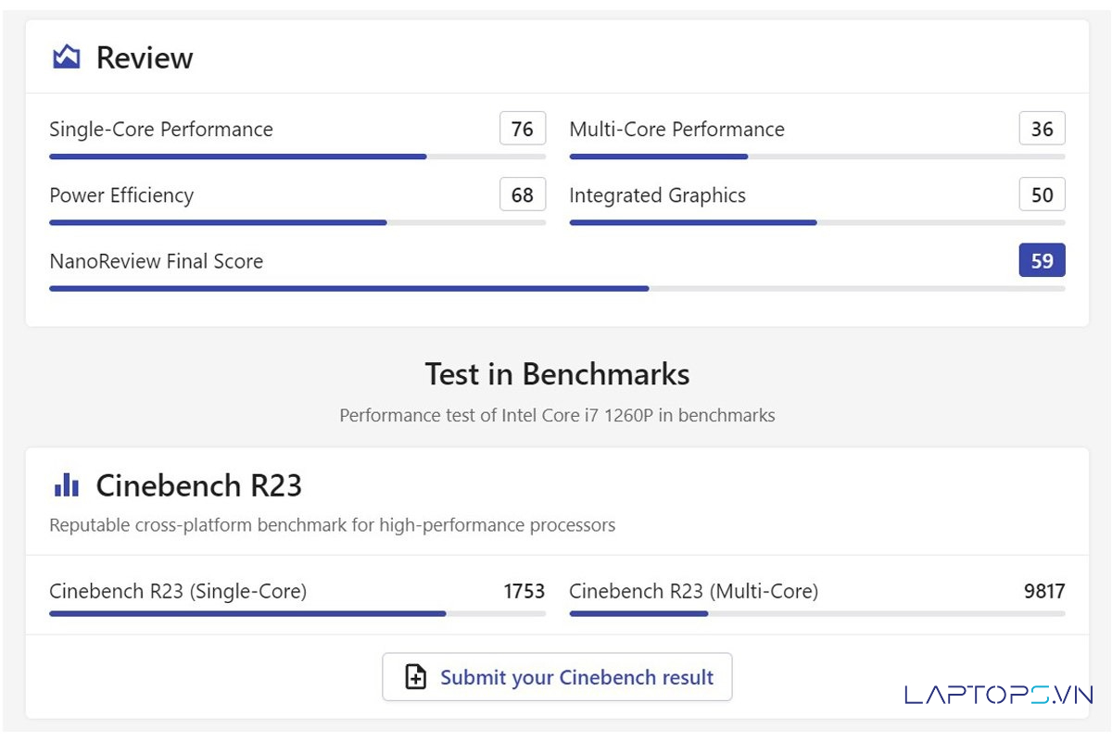Click the NanoReview Final Score badge 59
The height and width of the screenshot is (741, 1112).
[x=1042, y=260]
